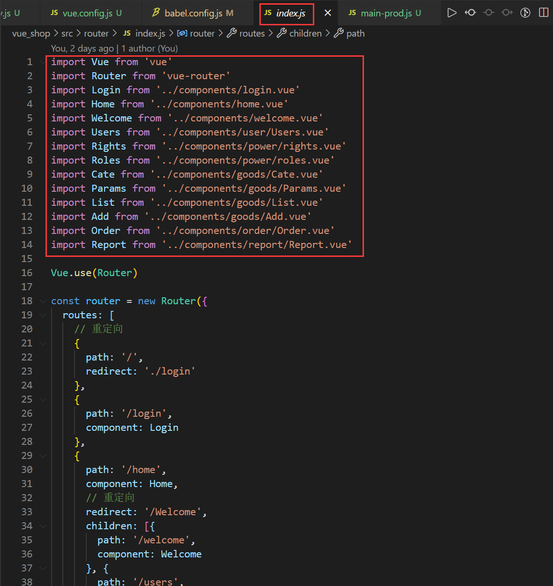553x586 pixels.
Task: Click the '/home' path string
Action: [x=141, y=470]
